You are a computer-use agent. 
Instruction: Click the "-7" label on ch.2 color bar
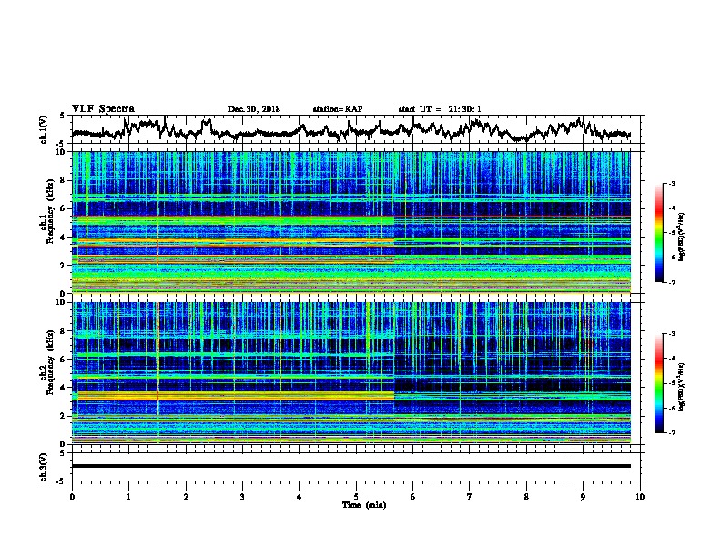click(672, 432)
